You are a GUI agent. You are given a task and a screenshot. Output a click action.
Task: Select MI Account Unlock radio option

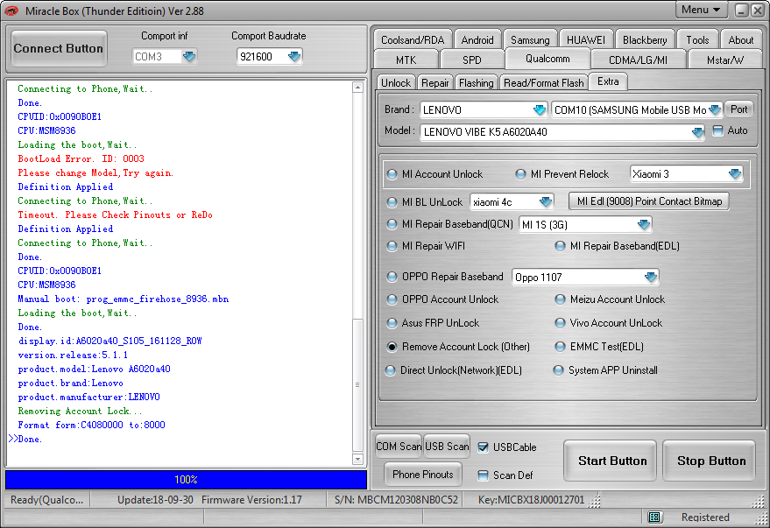tap(392, 174)
